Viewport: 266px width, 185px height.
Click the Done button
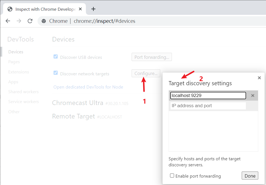250,176
